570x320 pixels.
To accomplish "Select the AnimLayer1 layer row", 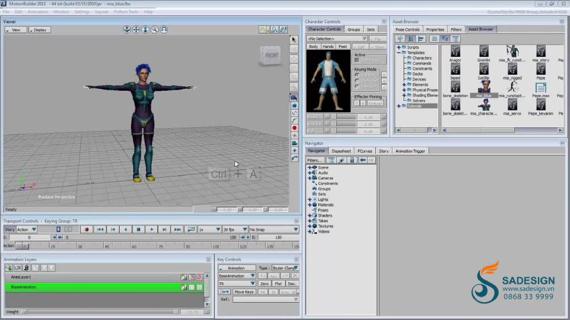I will (x=104, y=277).
